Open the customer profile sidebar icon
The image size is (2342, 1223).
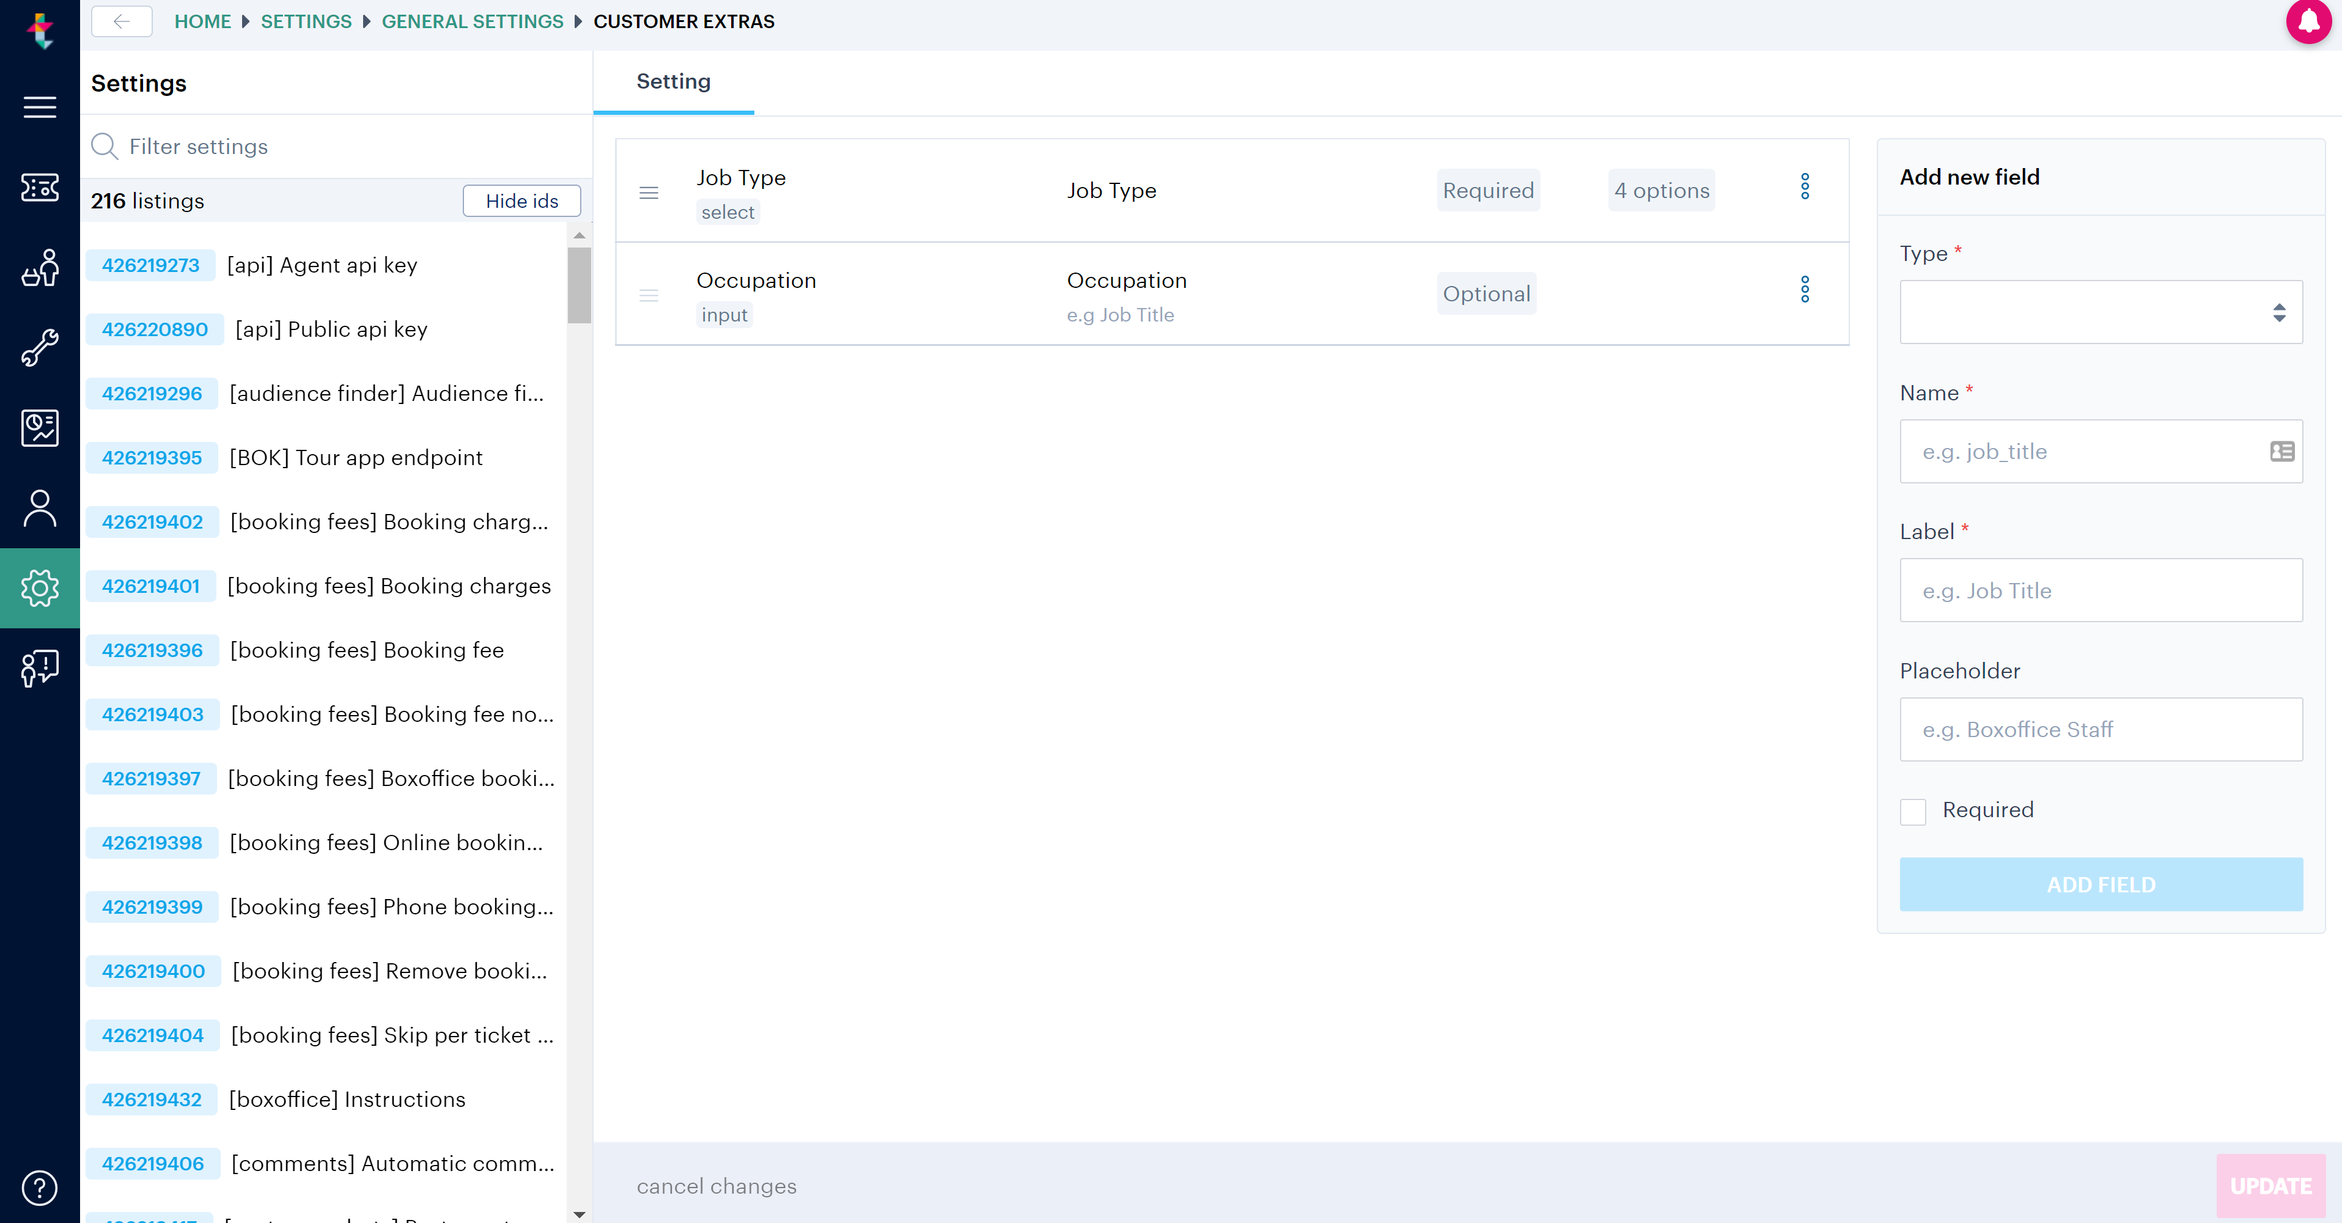(x=39, y=507)
